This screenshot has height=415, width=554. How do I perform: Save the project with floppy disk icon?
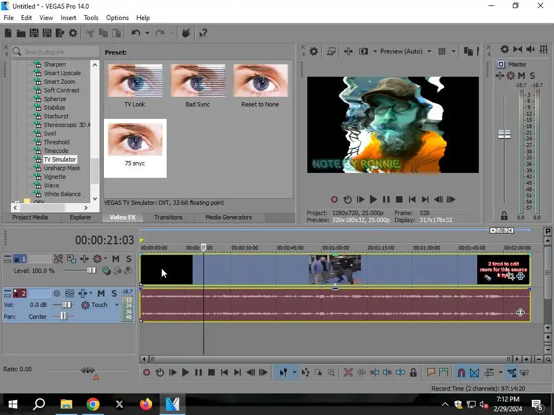point(34,33)
